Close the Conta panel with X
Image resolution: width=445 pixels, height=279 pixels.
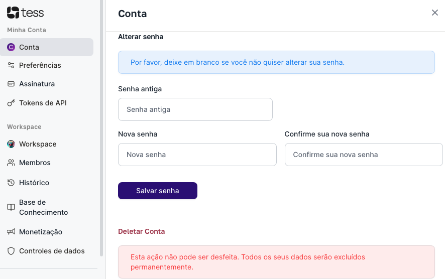[x=435, y=13]
